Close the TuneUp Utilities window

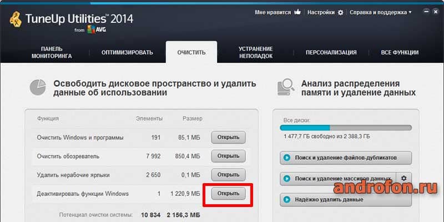point(435,12)
